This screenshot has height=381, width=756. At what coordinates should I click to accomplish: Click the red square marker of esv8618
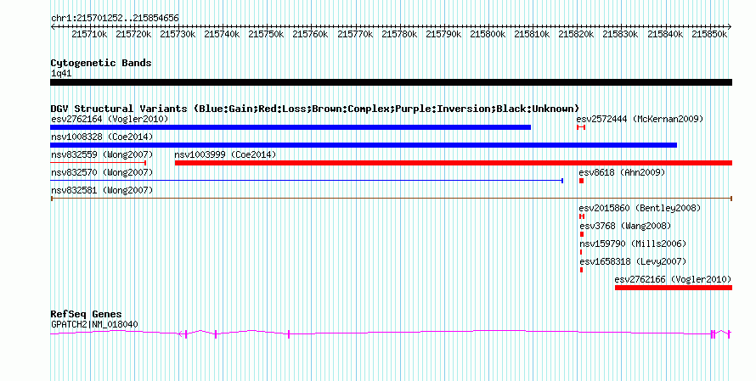(582, 181)
